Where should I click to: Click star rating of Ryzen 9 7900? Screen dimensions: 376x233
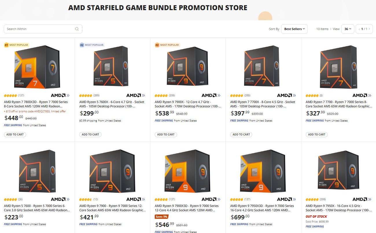coord(85,199)
